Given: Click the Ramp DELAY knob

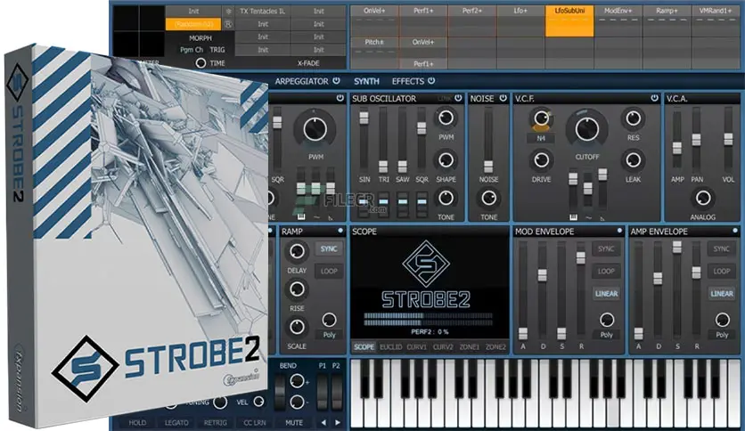Looking at the screenshot, I should [x=297, y=251].
